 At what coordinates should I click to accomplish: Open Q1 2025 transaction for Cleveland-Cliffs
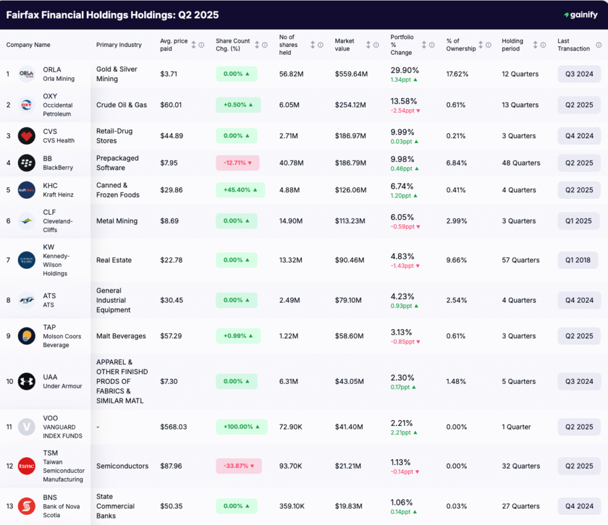[578, 221]
